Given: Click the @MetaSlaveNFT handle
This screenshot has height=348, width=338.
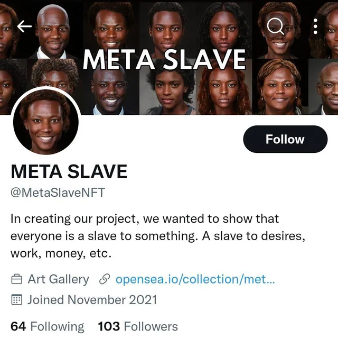Looking at the screenshot, I should (x=58, y=193).
